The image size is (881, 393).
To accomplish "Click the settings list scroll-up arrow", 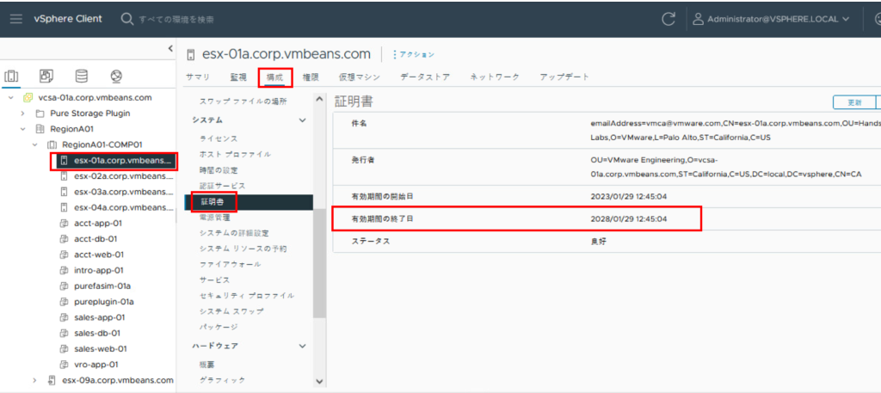I will pos(319,100).
